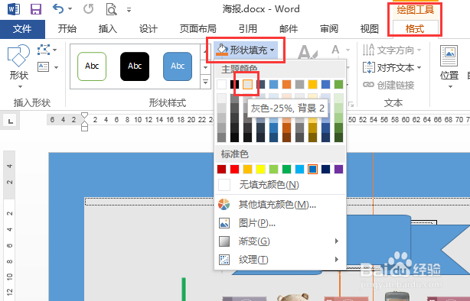Pick the green theme color swatch

point(338,84)
